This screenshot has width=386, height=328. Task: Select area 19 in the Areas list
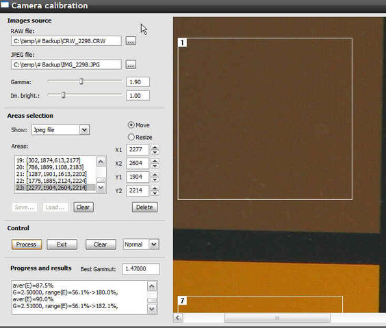coord(49,160)
